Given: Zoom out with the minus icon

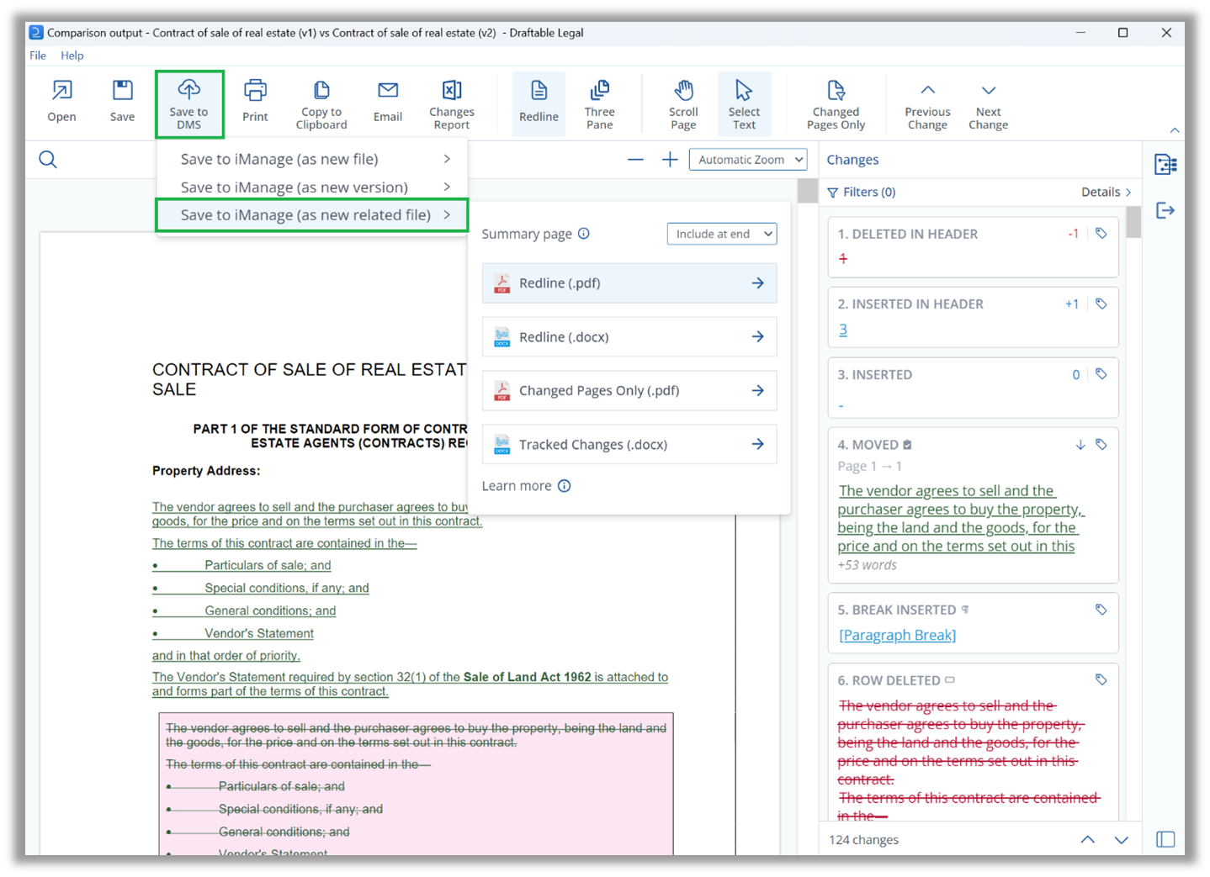Looking at the screenshot, I should 635,160.
